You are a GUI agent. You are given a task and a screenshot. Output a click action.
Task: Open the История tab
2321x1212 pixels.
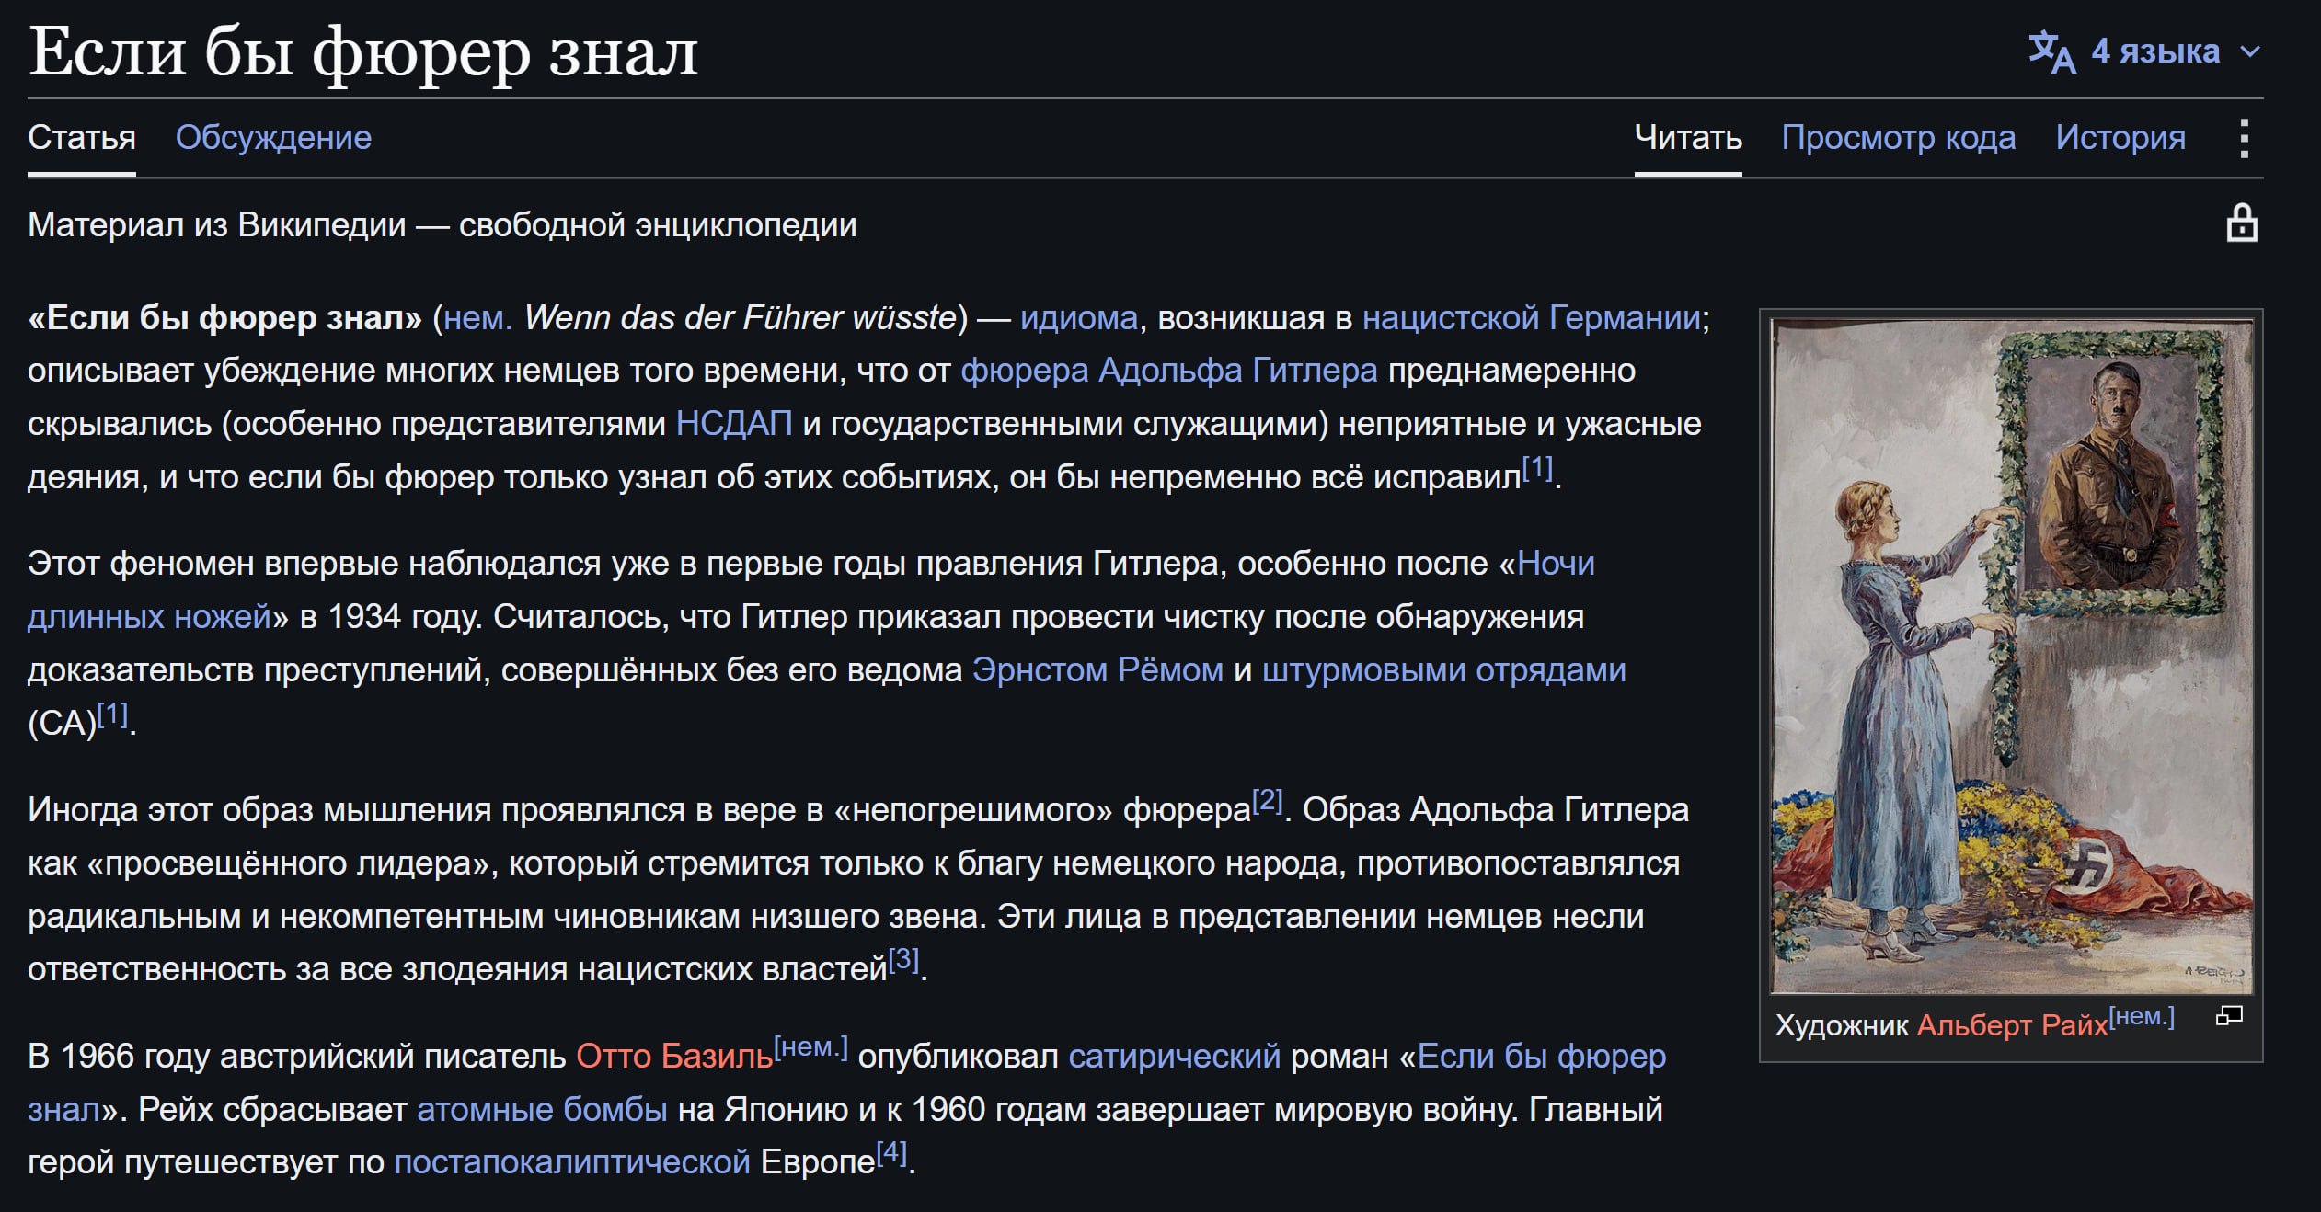click(x=2120, y=137)
